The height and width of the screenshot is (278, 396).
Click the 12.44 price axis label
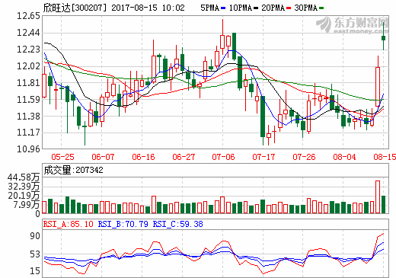(x=28, y=33)
